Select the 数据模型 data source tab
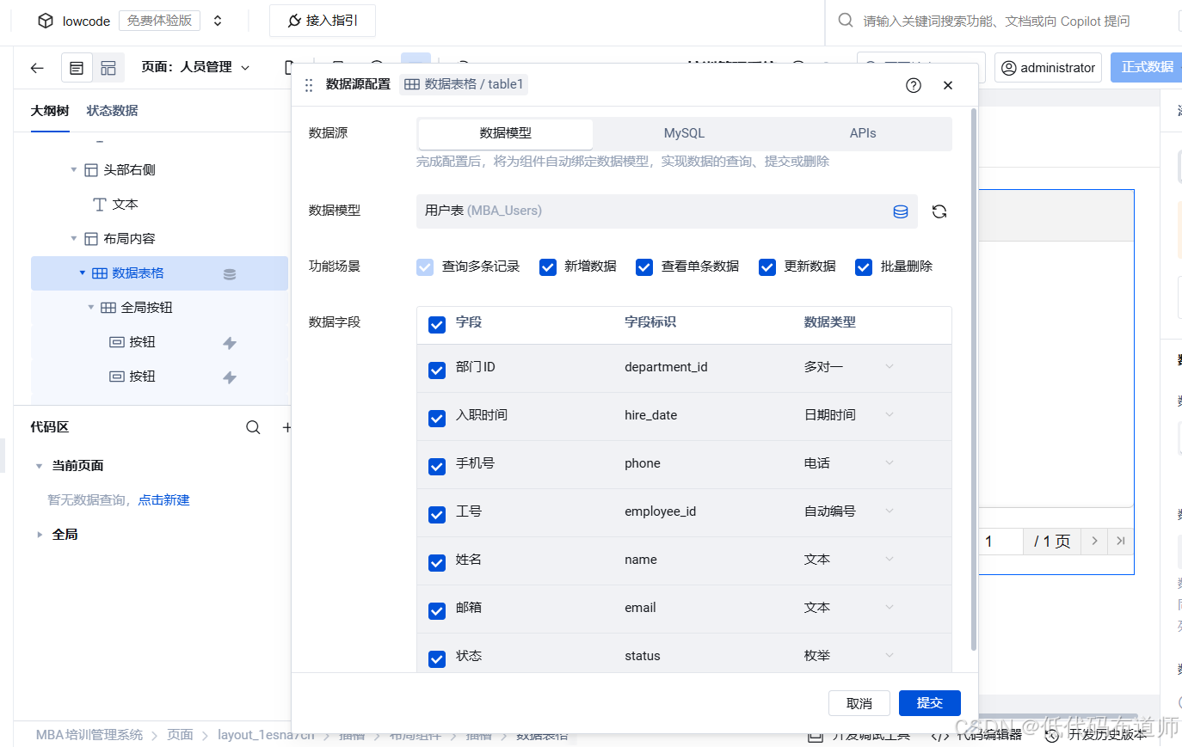Screen dimensions: 1182x747 506,133
